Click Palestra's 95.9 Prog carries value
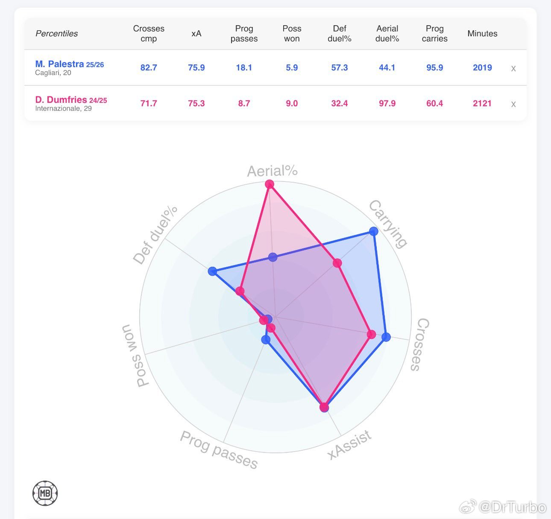Viewport: 551px width, 519px height. [x=434, y=67]
